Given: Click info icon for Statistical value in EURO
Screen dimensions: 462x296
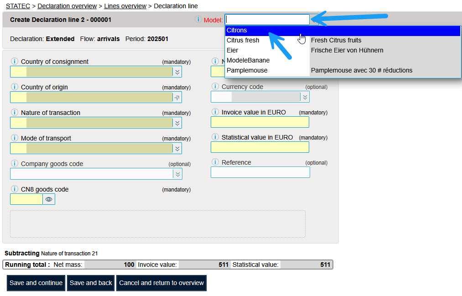Looking at the screenshot, I should [215, 137].
